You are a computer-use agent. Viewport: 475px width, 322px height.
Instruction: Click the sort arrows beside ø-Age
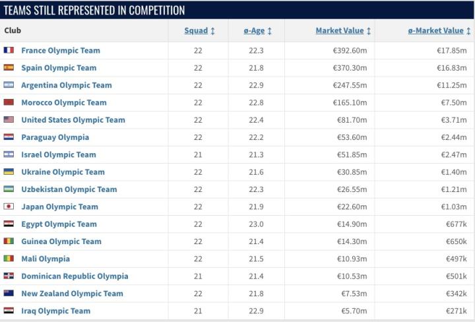[270, 31]
